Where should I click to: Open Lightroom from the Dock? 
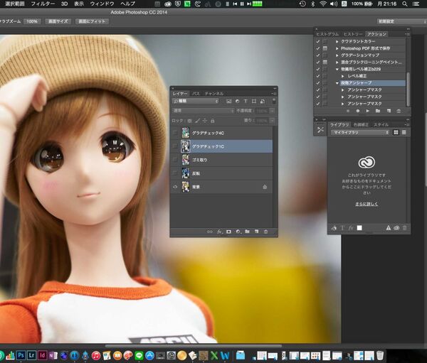click(x=31, y=355)
